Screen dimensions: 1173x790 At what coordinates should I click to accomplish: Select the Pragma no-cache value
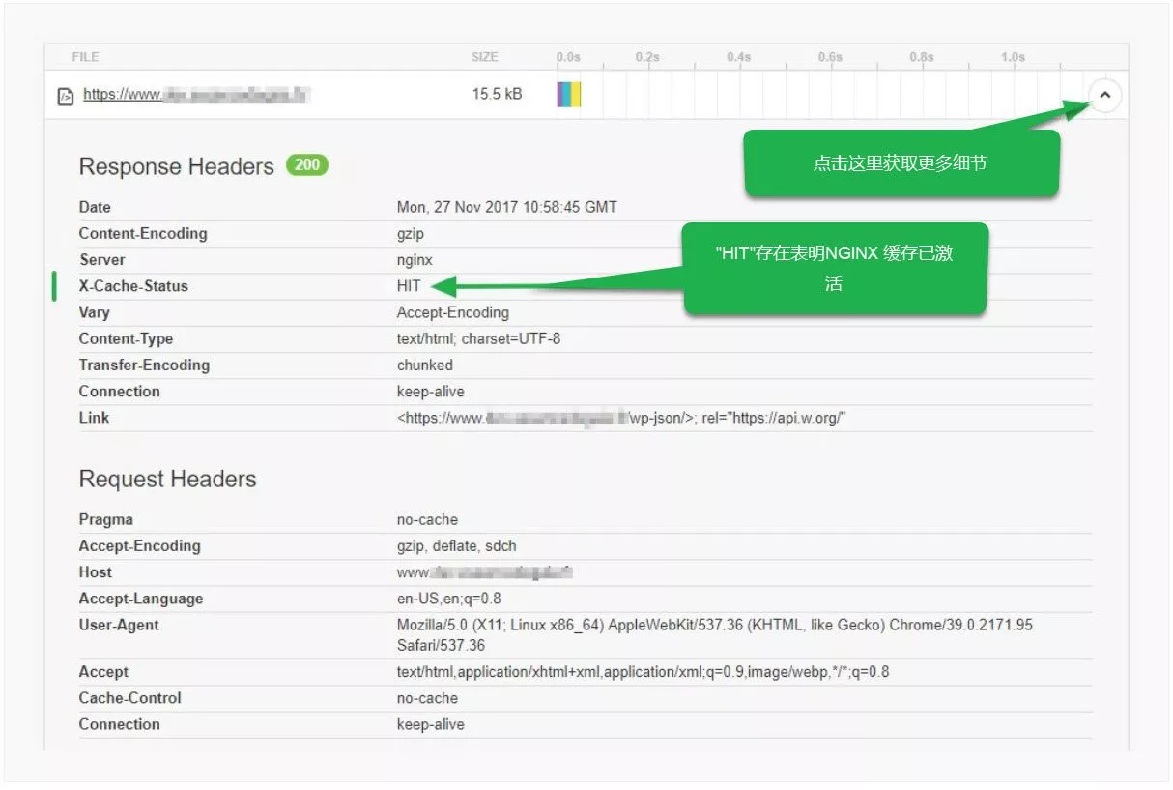tap(428, 519)
